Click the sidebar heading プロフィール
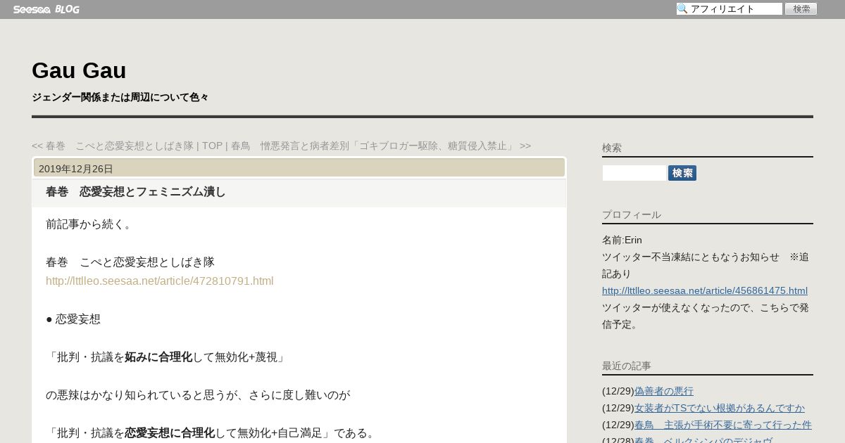 (x=632, y=214)
